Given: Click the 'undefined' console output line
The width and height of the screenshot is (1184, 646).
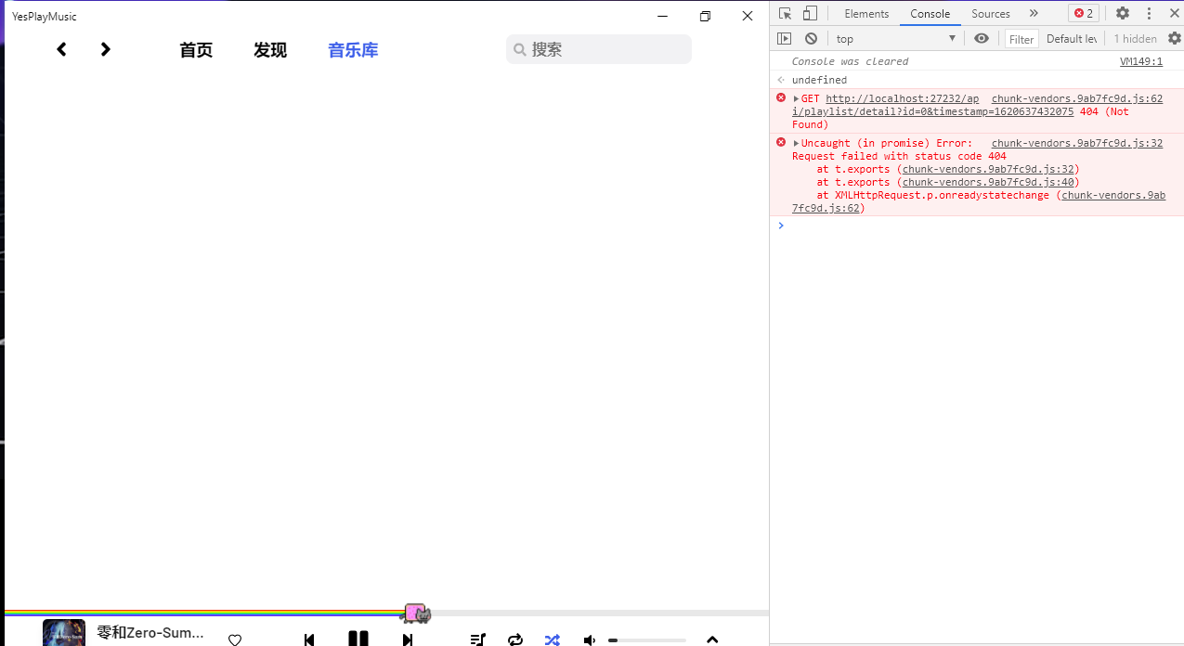Looking at the screenshot, I should click(x=819, y=80).
